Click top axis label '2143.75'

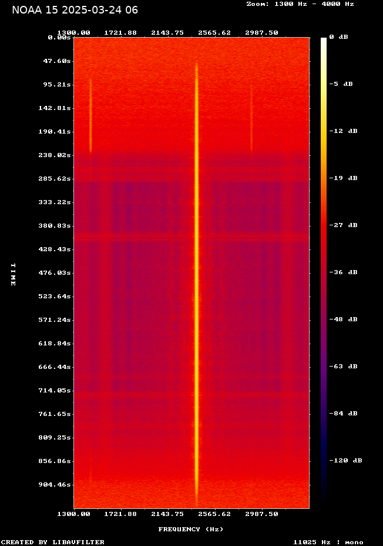pyautogui.click(x=167, y=33)
